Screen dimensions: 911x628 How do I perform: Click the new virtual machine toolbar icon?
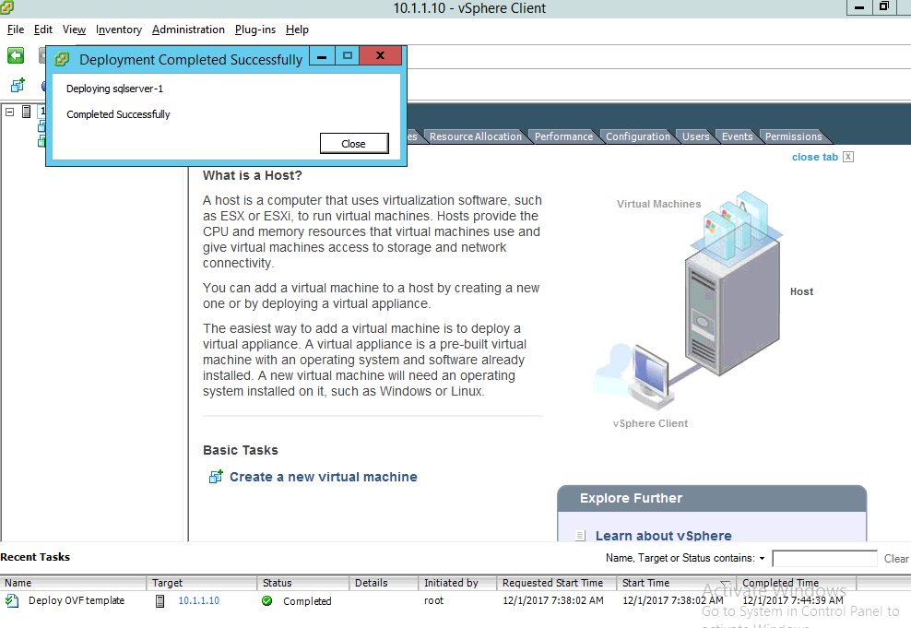pos(18,86)
